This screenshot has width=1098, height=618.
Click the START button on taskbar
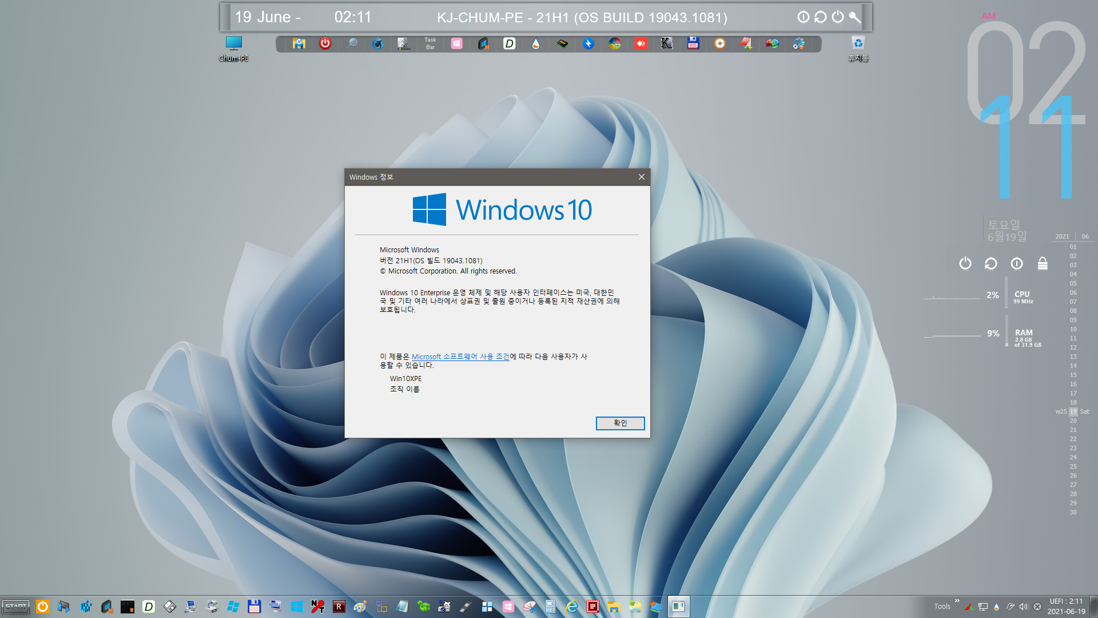click(x=16, y=607)
